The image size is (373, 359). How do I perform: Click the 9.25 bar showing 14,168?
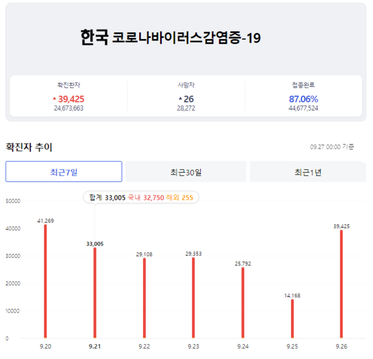point(292,319)
